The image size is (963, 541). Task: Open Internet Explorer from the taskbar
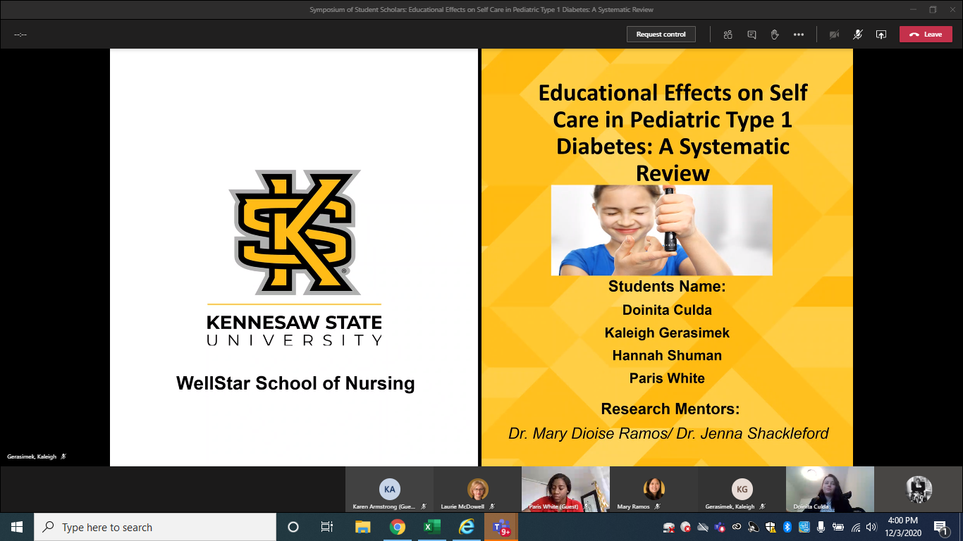467,527
